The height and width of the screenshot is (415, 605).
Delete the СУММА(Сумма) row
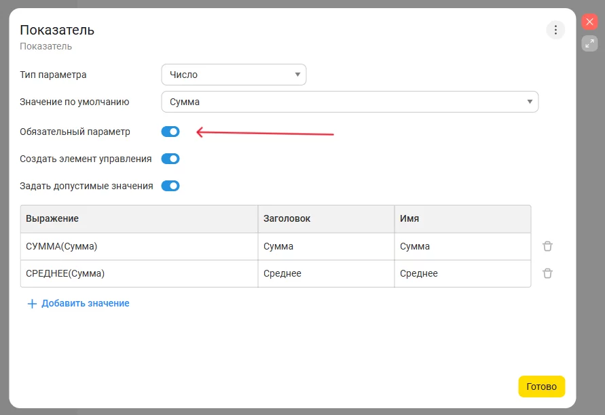547,246
